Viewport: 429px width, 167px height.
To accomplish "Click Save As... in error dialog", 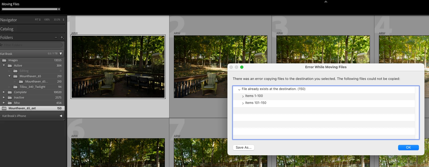I will coord(244,148).
